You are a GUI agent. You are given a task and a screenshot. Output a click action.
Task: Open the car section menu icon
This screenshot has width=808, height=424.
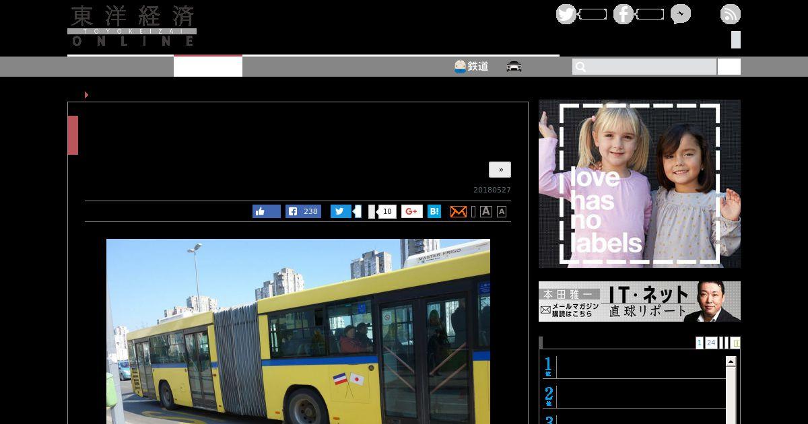[x=514, y=67]
